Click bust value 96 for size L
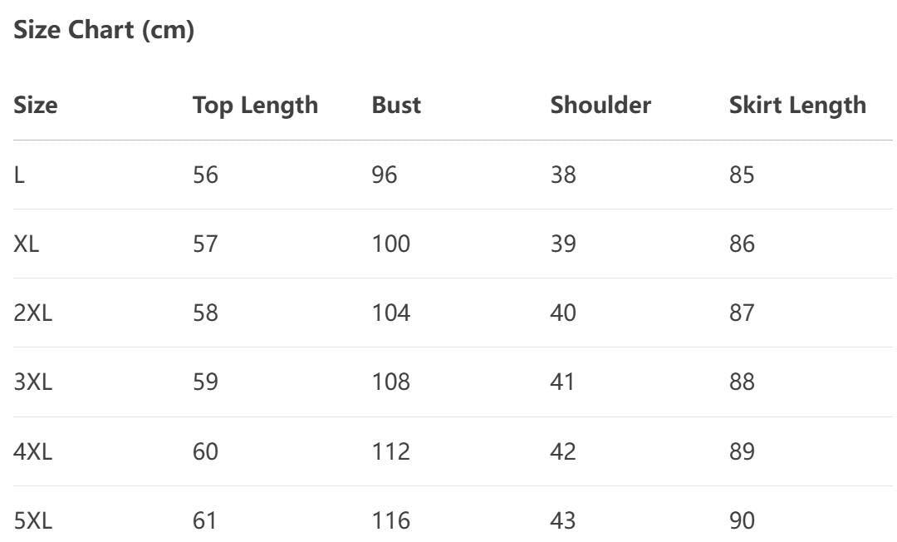The width and height of the screenshot is (897, 542). coord(385,175)
